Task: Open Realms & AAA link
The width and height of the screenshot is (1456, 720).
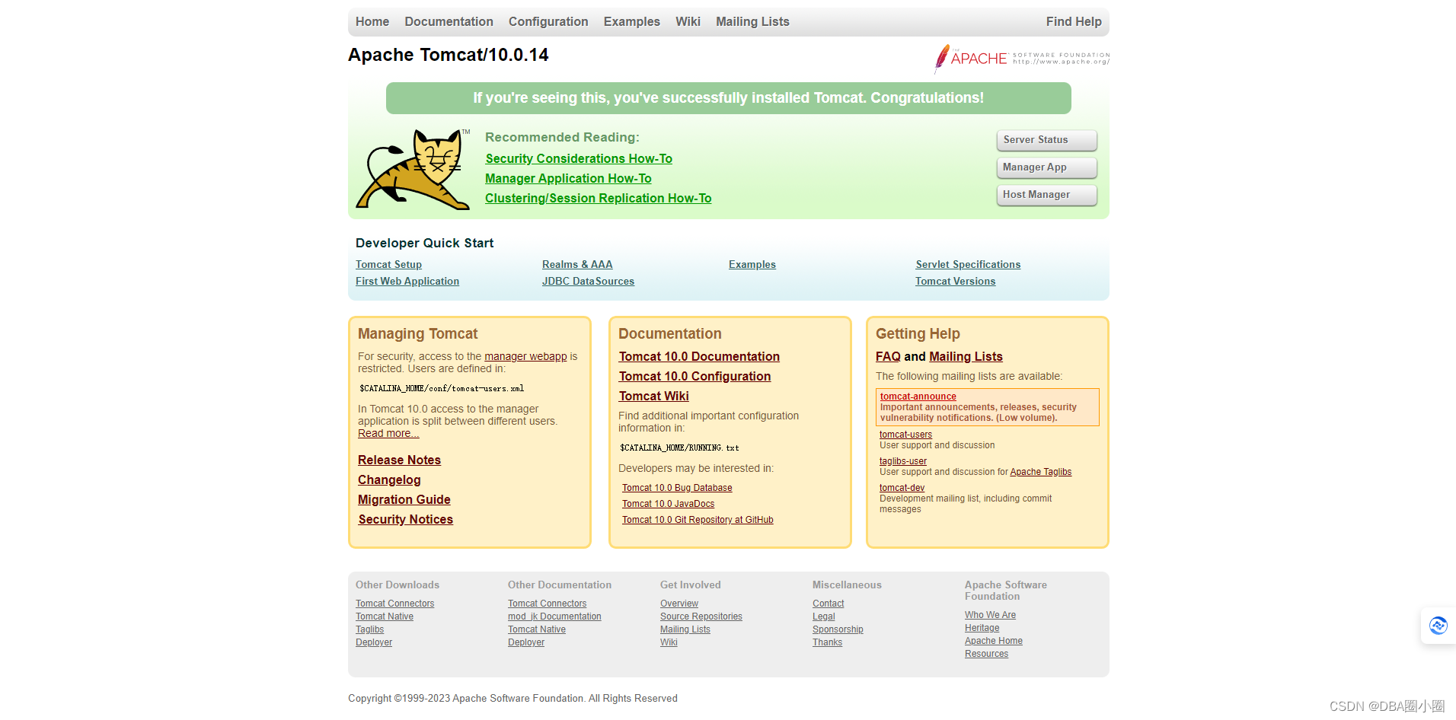Action: click(577, 264)
